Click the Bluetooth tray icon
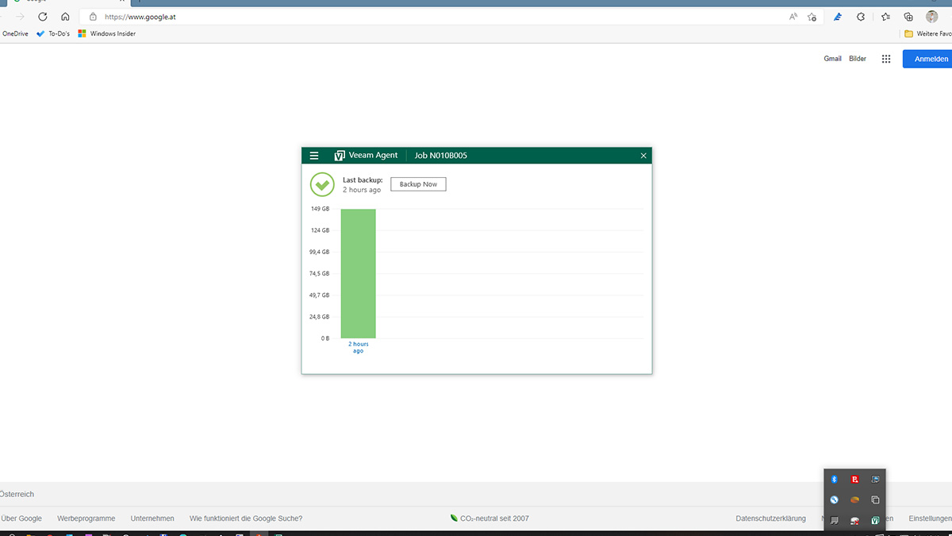Image resolution: width=952 pixels, height=536 pixels. click(835, 480)
